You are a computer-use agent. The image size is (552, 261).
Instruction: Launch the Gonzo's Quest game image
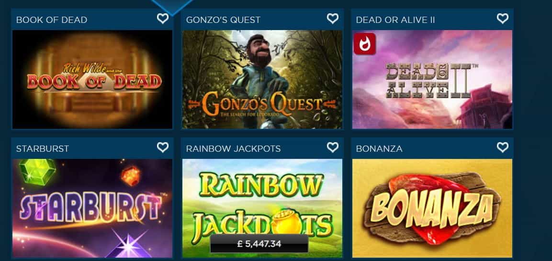[262, 79]
